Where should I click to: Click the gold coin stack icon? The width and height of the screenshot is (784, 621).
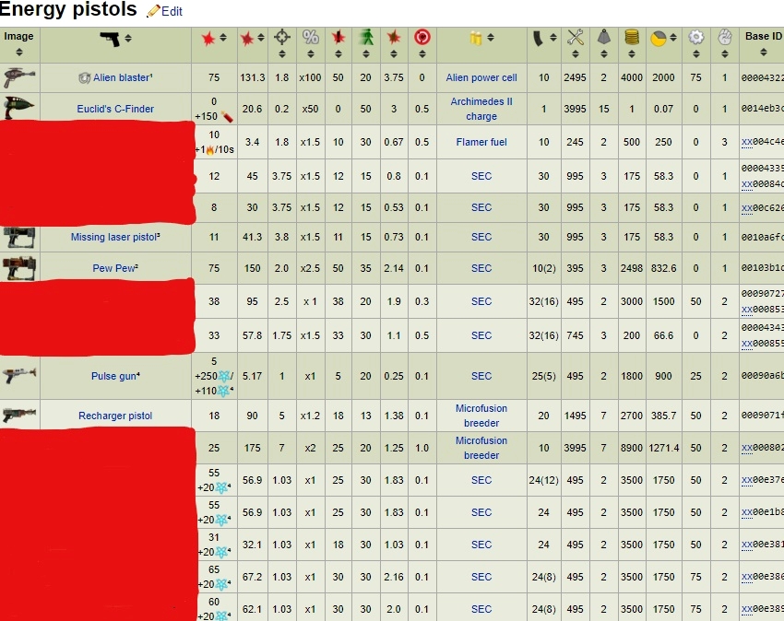tap(632, 38)
